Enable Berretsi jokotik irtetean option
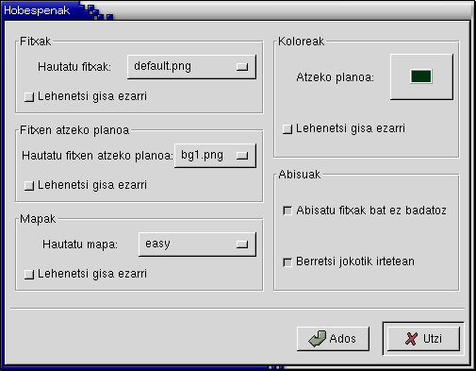This screenshot has height=371, width=476. (287, 261)
